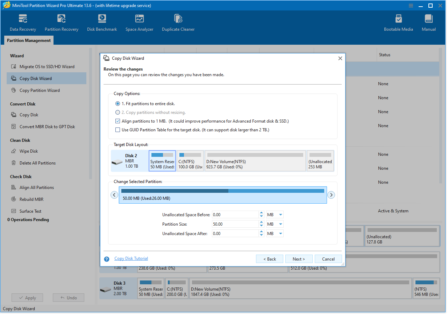The image size is (448, 314).
Task: Click the help question mark icon in wizard
Action: [107, 259]
